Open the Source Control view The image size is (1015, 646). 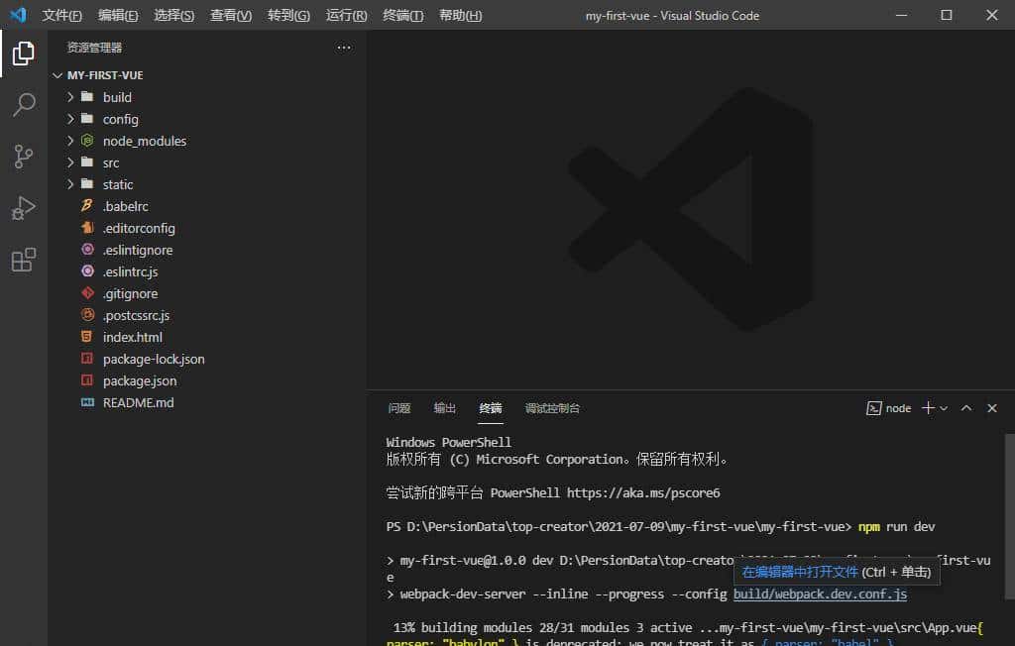[x=23, y=157]
